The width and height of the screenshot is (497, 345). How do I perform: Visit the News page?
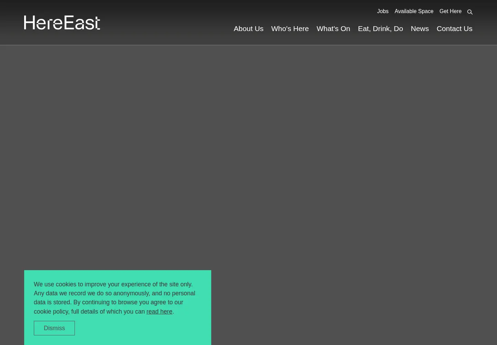[420, 29]
